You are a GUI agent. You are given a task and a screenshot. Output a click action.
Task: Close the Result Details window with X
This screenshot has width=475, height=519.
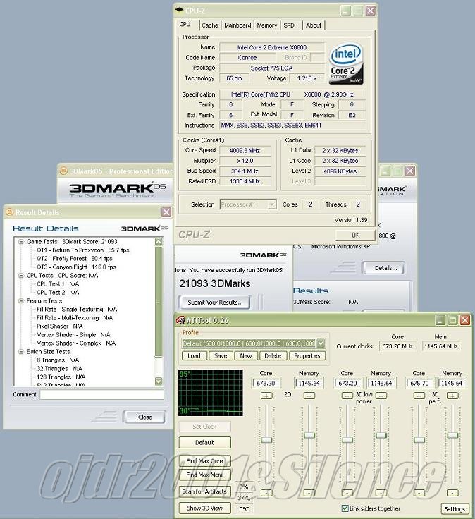[x=166, y=212]
